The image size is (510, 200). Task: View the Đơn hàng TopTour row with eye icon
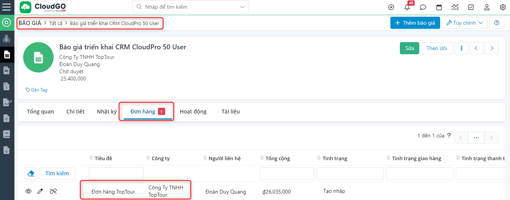click(x=28, y=191)
